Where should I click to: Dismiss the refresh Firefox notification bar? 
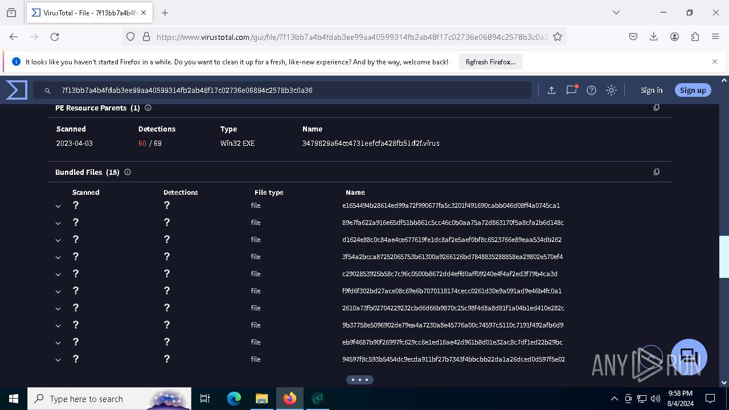715,61
